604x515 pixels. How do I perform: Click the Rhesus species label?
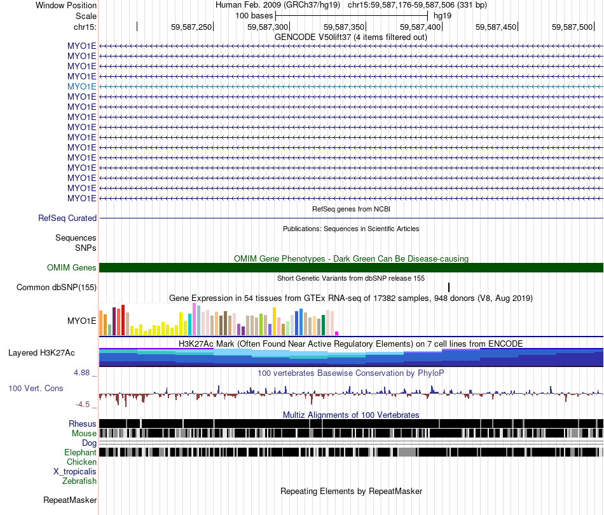(x=83, y=424)
